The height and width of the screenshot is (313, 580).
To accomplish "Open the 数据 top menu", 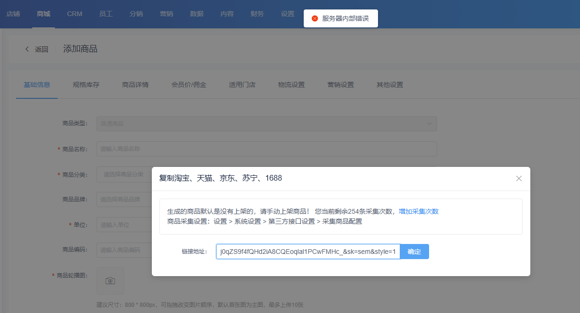I will coord(197,14).
